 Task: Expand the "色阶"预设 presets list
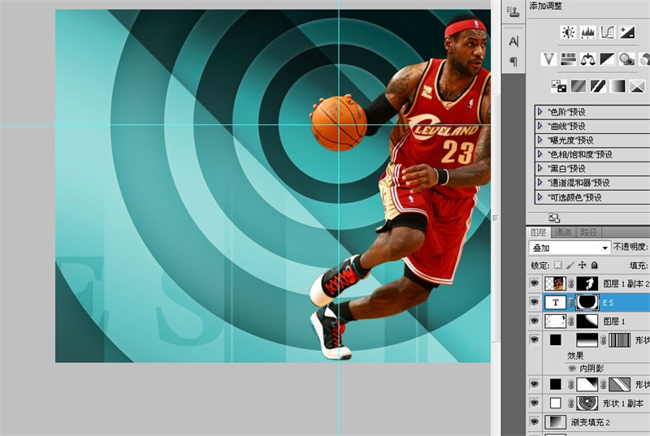pos(539,112)
